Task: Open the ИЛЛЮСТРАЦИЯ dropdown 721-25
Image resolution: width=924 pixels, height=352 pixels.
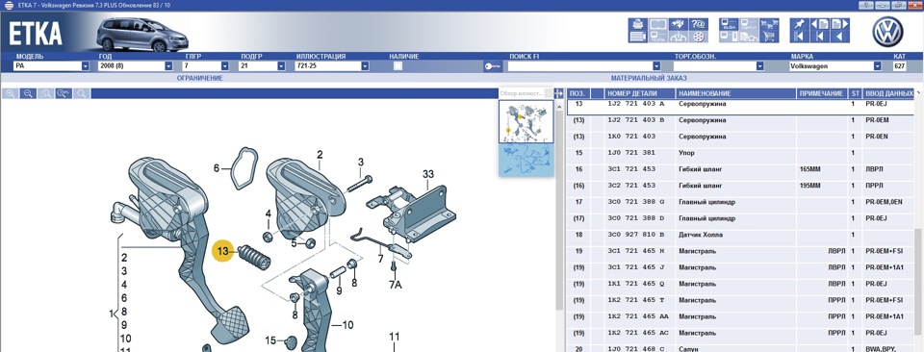Action: (365, 66)
